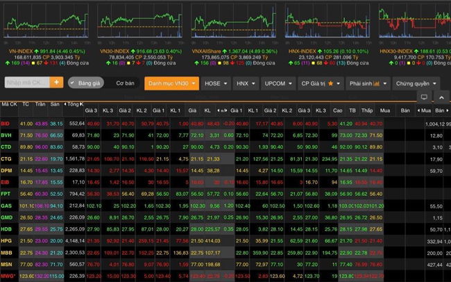451x282 pixels.
Task: Click the orange plus add-symbol button
Action: click(56, 83)
